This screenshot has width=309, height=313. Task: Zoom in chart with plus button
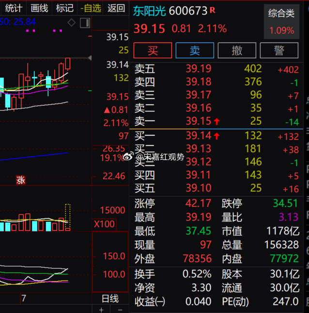pos(101,310)
